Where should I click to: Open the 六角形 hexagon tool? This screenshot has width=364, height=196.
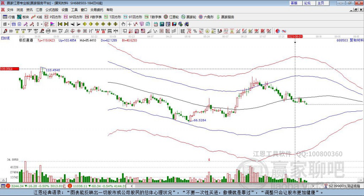pos(206,17)
